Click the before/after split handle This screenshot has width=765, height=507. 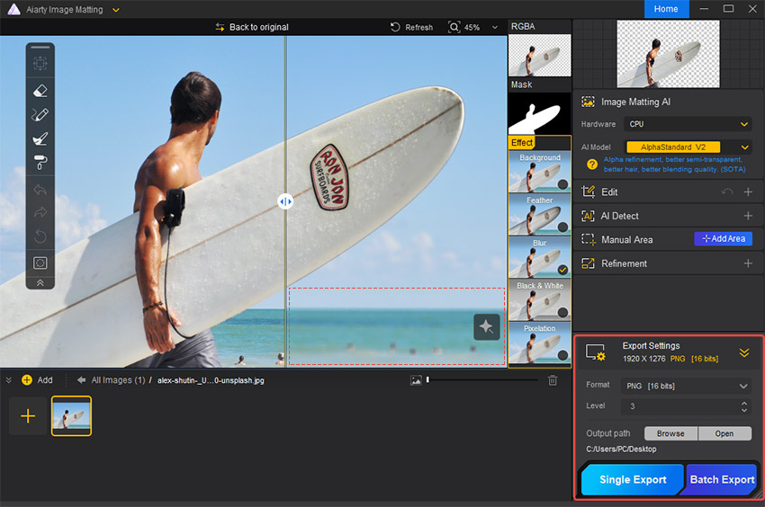(x=285, y=200)
